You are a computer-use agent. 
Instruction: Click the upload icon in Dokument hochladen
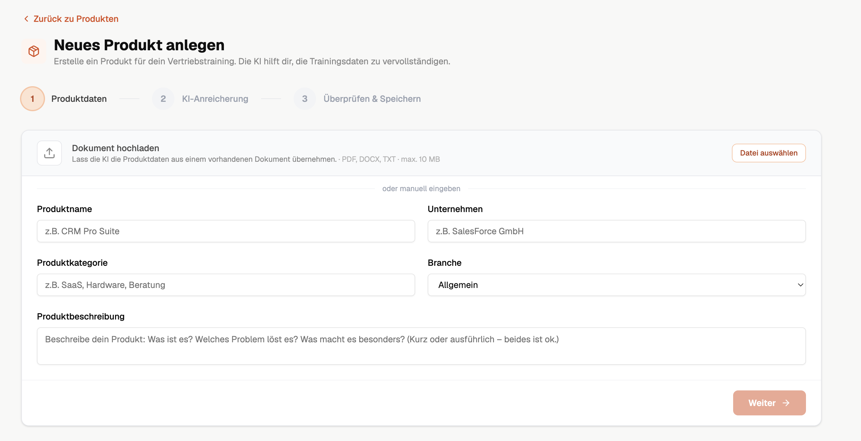tap(49, 153)
